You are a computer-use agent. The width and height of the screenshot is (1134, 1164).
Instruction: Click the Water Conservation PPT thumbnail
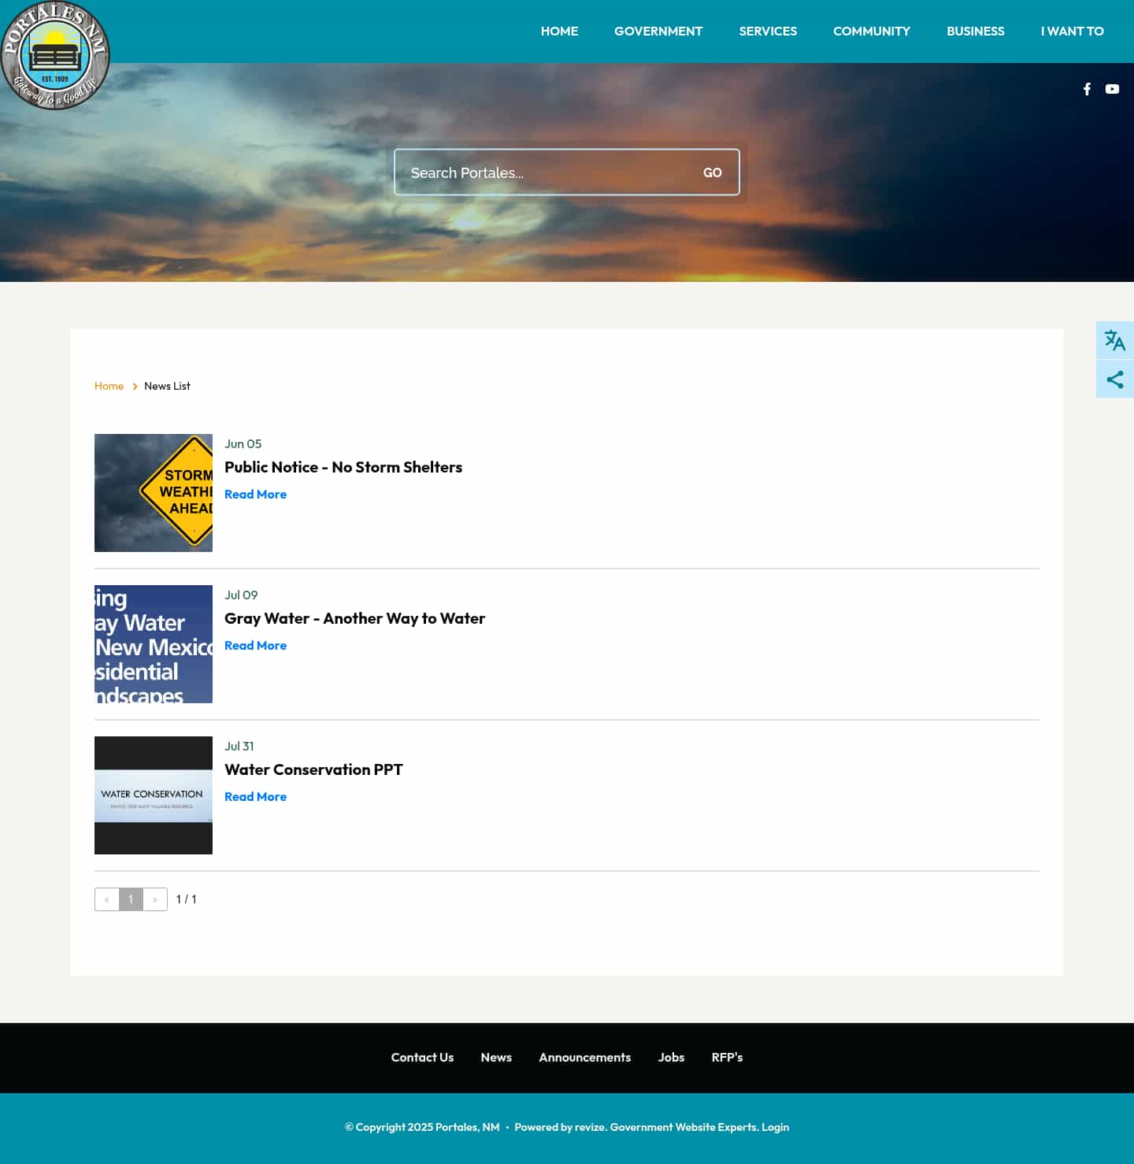pos(153,795)
